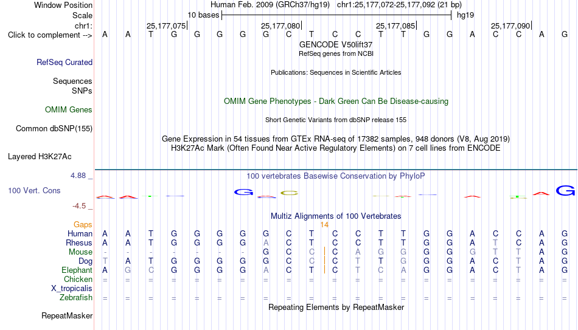
Task: Click the 100 Vert. Cons track label
Action: coord(34,190)
